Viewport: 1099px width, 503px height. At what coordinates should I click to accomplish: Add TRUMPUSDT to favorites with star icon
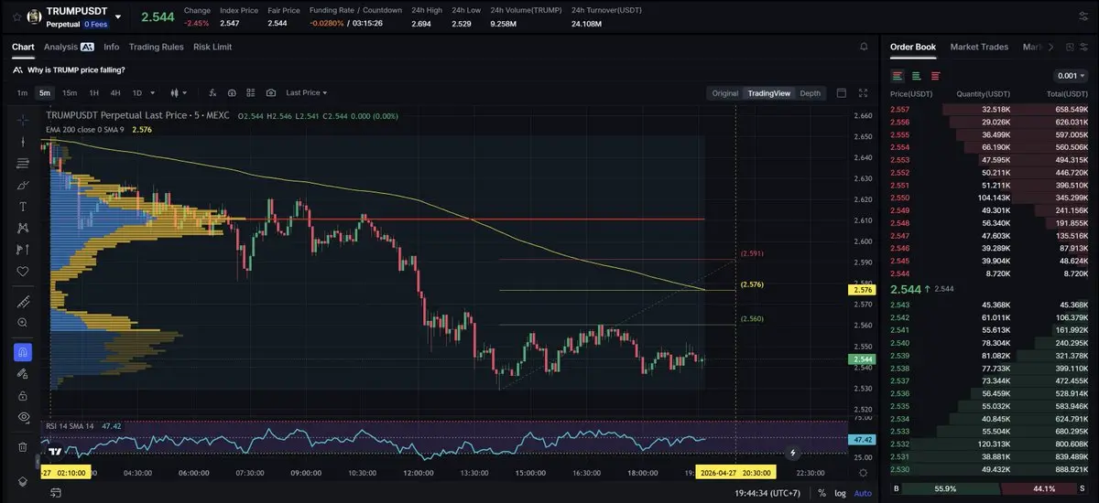click(16, 16)
